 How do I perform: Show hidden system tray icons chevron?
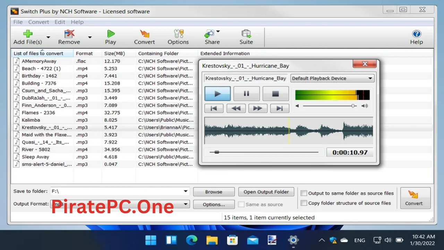point(322,240)
